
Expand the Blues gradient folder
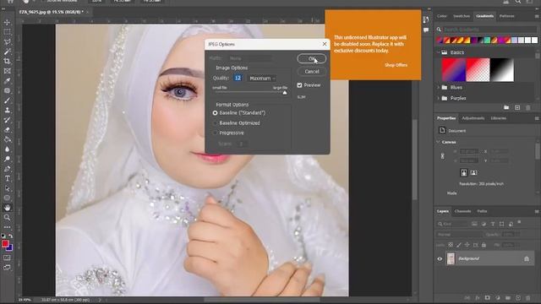439,88
